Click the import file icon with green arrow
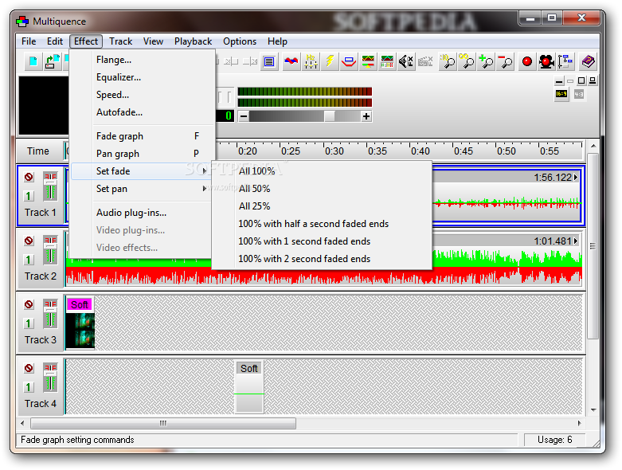622x470 pixels. point(52,61)
